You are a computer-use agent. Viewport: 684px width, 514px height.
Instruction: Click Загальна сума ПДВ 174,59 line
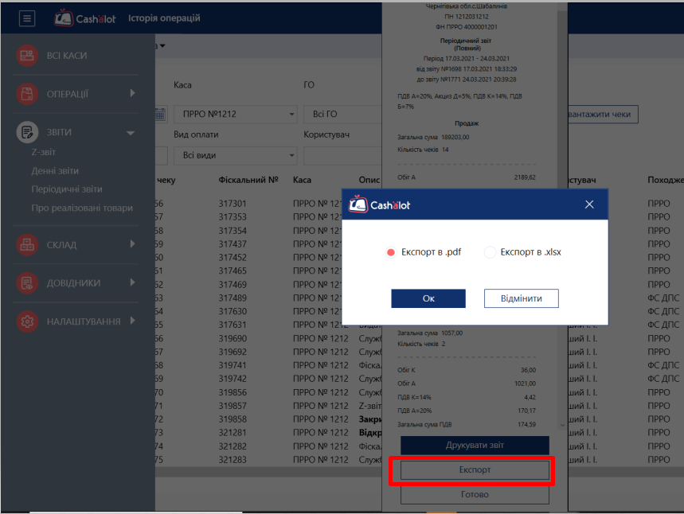467,424
